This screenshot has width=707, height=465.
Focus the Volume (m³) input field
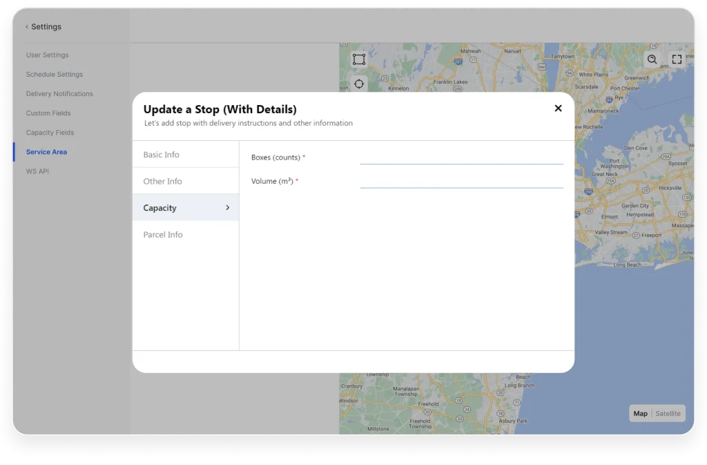pyautogui.click(x=461, y=181)
